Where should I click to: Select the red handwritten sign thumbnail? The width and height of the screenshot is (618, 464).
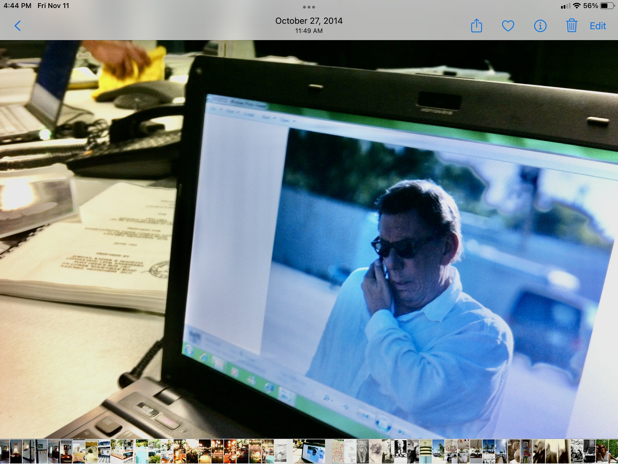[338, 451]
